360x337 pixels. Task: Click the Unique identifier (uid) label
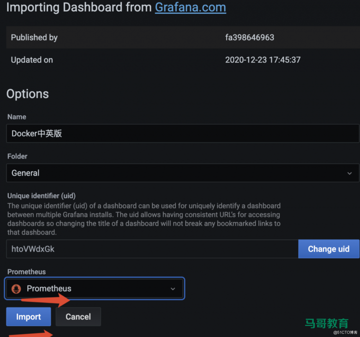tap(42, 195)
